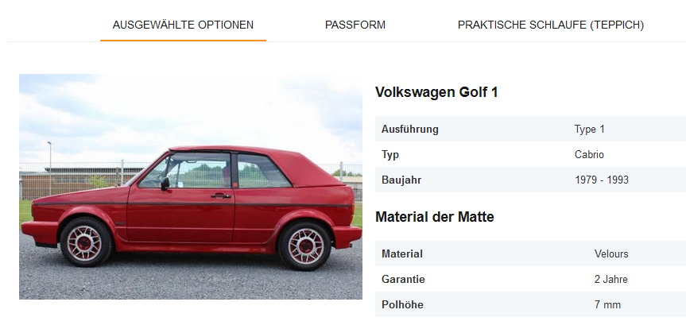Click the Ausführung row label
Viewport: 686px width, 329px height.
tap(410, 129)
